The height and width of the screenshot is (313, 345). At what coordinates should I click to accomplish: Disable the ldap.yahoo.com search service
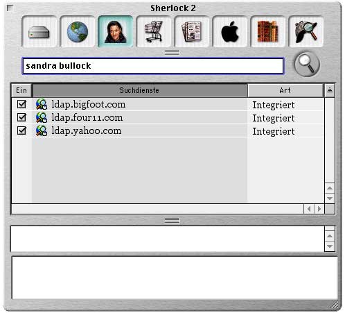coord(21,130)
